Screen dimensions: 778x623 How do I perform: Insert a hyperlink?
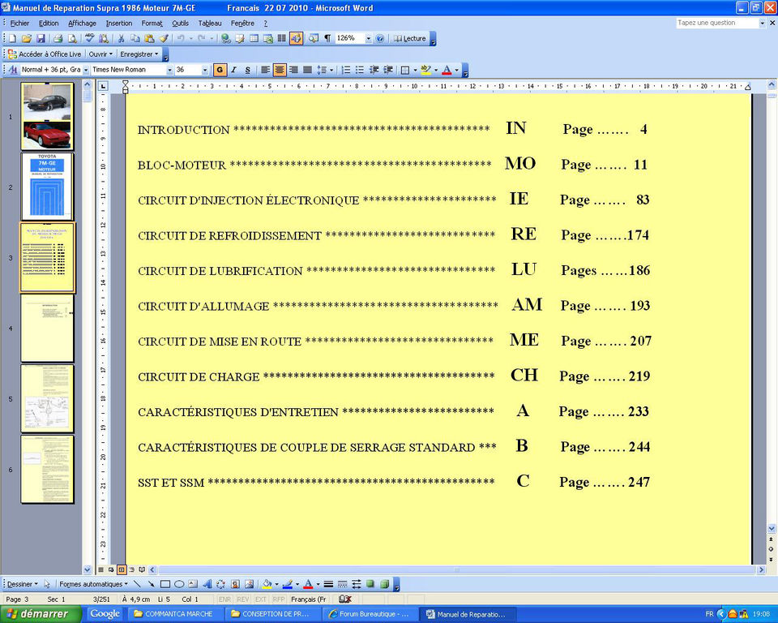point(226,38)
